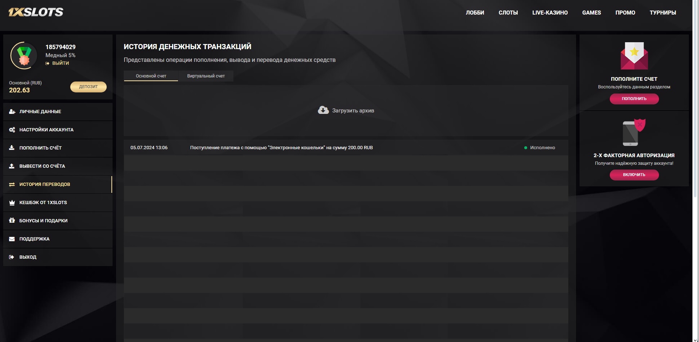
Task: Open the LIVE-КАЗИНО menu
Action: tap(550, 13)
